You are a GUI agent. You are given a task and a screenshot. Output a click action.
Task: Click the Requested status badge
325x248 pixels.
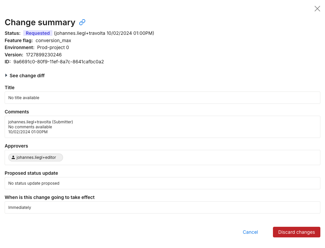tap(38, 33)
